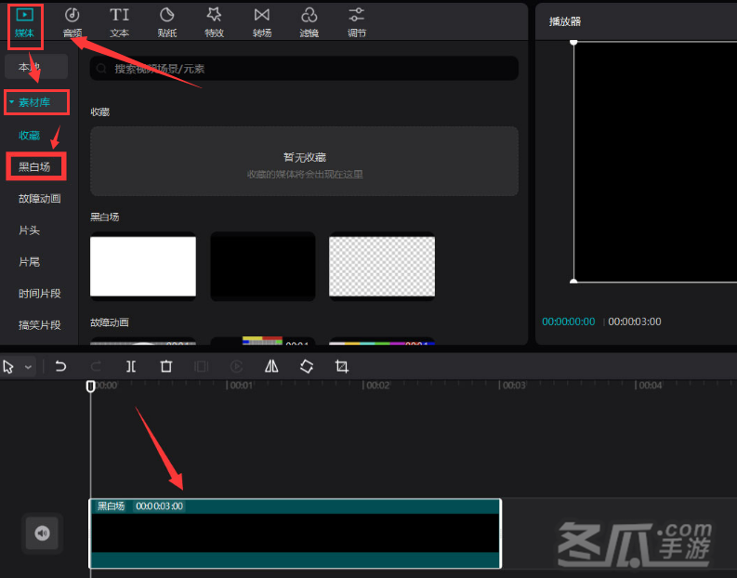
Task: Click the 00:03 ruler mark
Action: pos(513,386)
